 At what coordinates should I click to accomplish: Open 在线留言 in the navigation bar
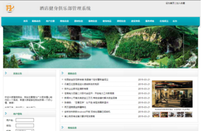point(164,21)
